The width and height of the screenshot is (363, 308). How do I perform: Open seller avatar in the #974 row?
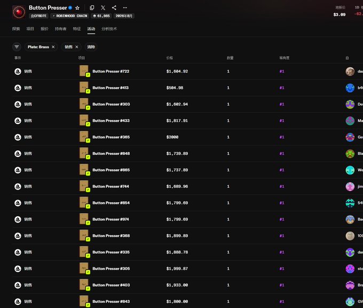350,219
